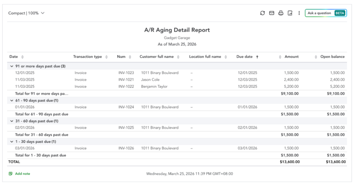The height and width of the screenshot is (184, 355).
Task: Click the email report envelope icon
Action: pyautogui.click(x=272, y=13)
